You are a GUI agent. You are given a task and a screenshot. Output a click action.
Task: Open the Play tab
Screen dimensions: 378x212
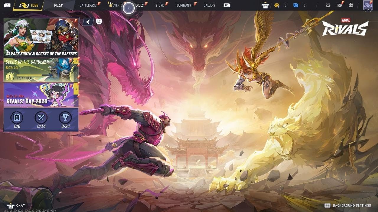tap(58, 5)
